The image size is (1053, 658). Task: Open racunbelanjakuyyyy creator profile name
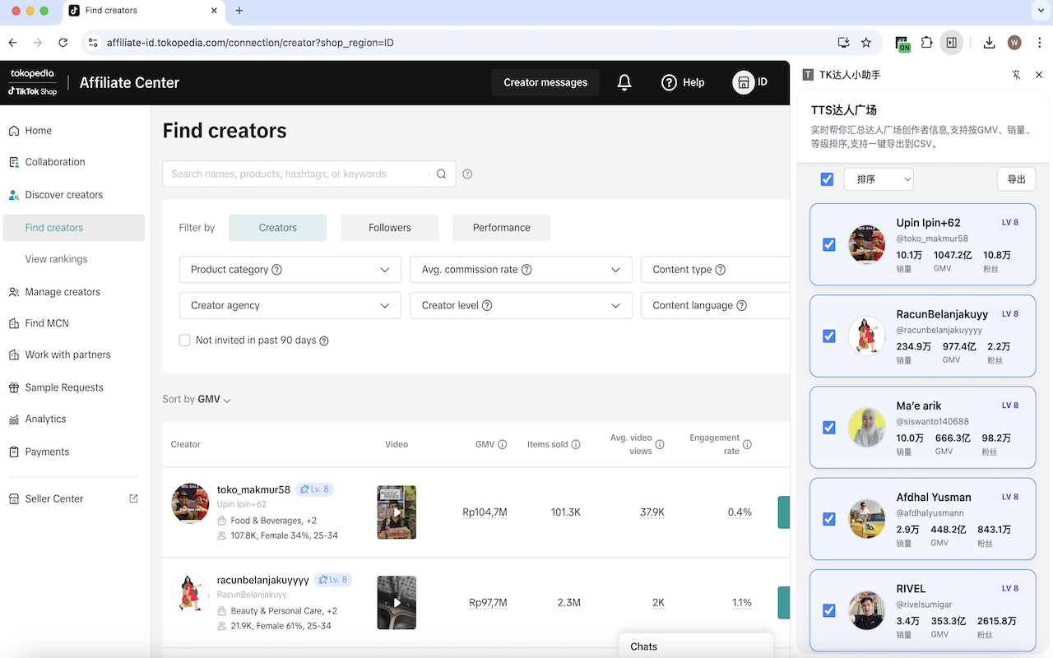point(263,580)
